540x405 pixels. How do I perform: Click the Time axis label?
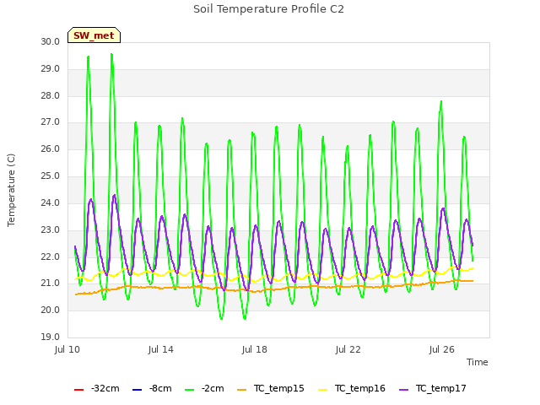(478, 362)
